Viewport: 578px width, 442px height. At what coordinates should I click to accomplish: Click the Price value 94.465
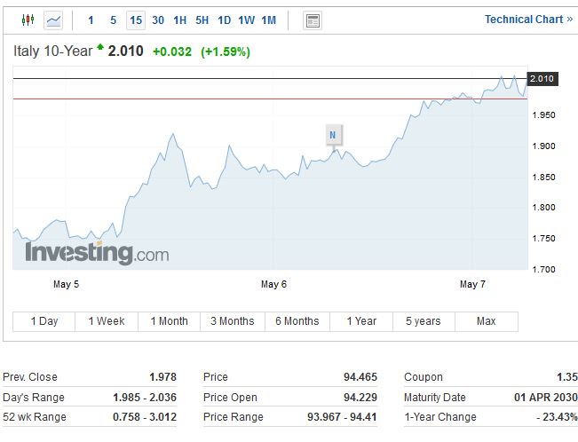click(x=360, y=377)
